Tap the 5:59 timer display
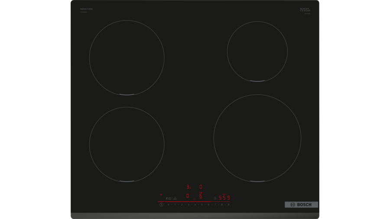390x219 pixels. [x=224, y=198]
